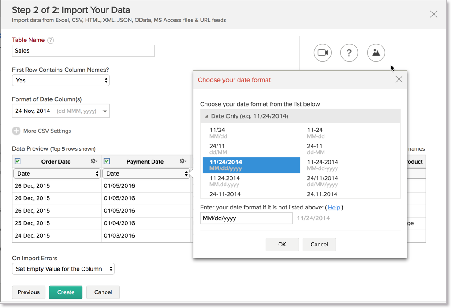The width and height of the screenshot is (451, 308).
Task: Click the 25 Dec, 2015 cell
Action: [57, 223]
